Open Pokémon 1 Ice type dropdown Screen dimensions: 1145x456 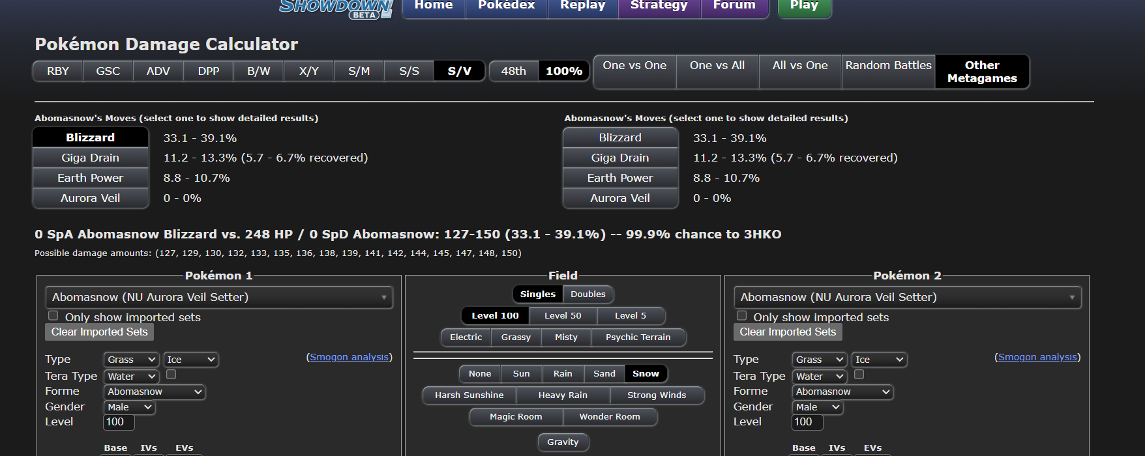click(x=191, y=360)
